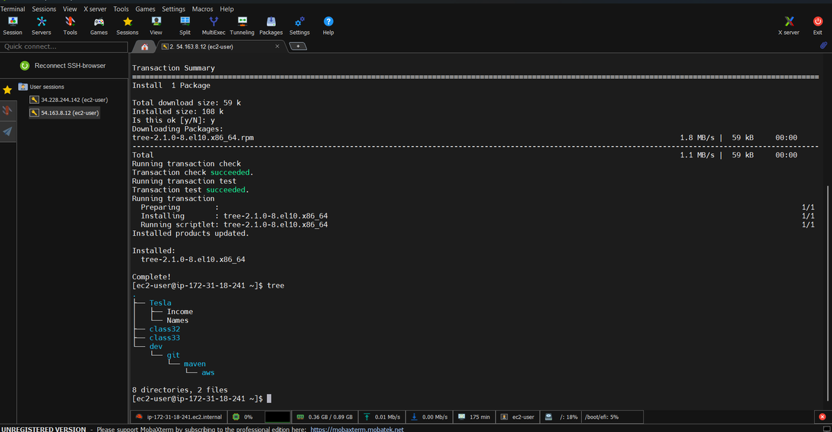Open the Games menu in menu bar
832x432 pixels.
click(145, 9)
